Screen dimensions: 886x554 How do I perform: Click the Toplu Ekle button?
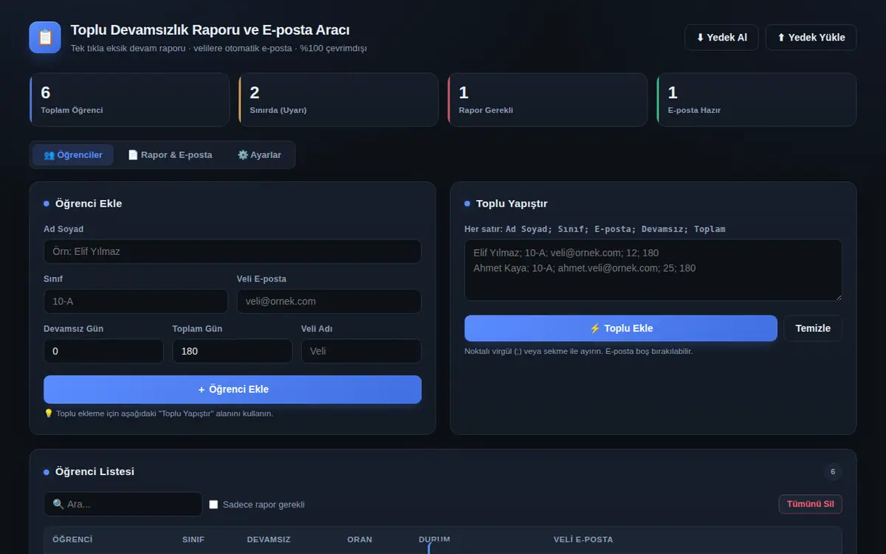tap(621, 329)
